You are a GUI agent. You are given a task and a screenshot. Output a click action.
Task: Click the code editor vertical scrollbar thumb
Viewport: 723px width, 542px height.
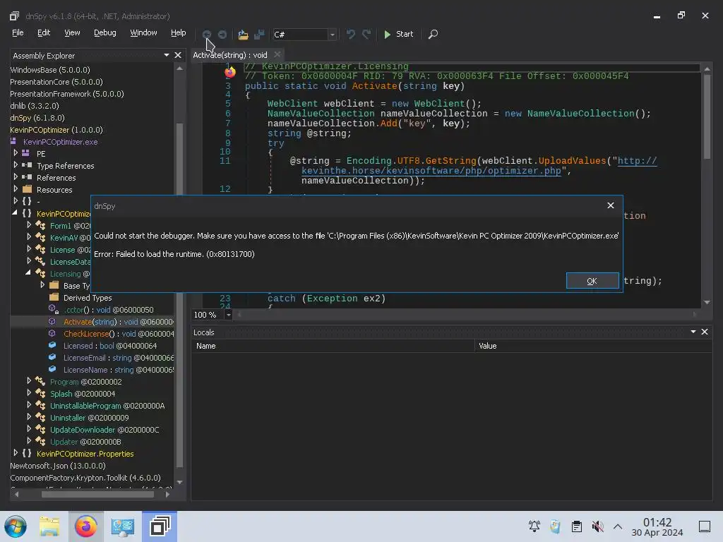tap(707, 116)
